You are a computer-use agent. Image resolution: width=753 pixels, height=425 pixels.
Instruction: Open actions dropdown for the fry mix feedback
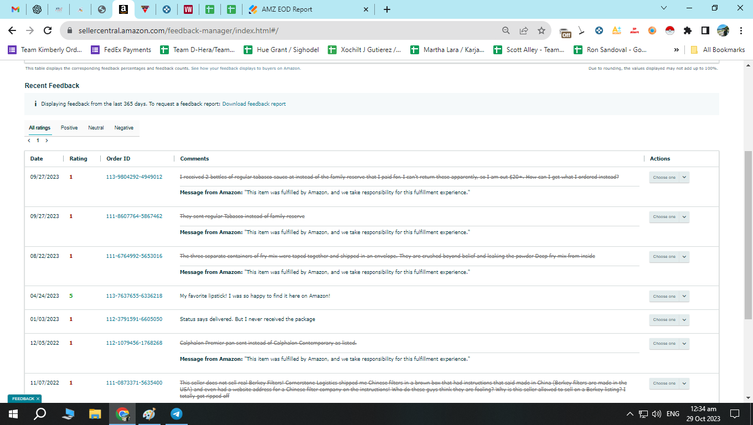pos(669,257)
